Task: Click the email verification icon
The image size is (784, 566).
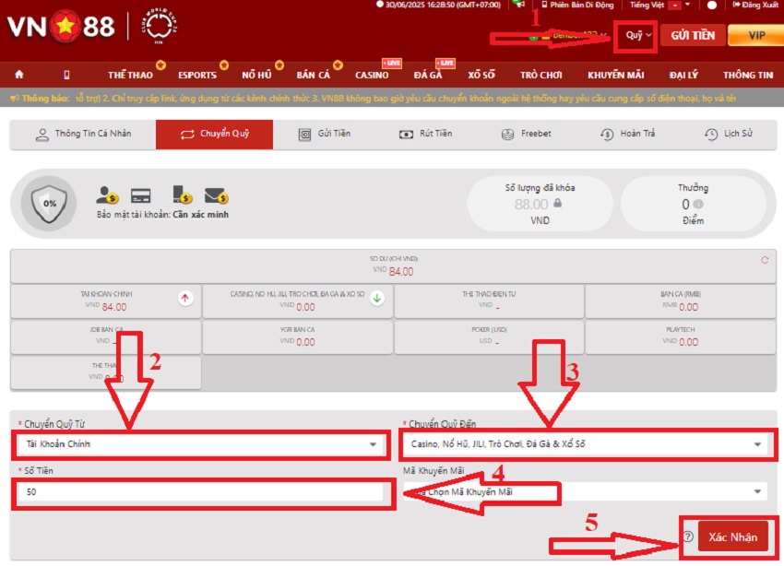Action: tap(216, 195)
